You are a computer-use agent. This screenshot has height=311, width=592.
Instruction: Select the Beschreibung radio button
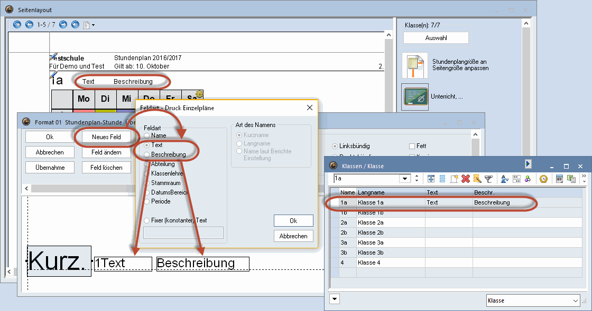pos(147,154)
